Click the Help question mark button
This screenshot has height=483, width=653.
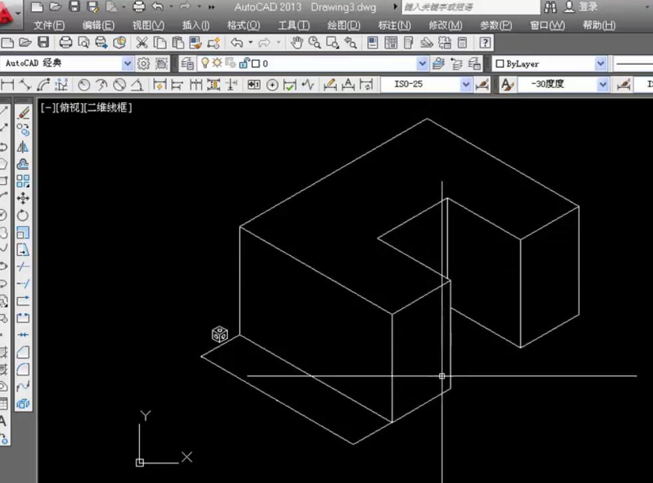[485, 43]
